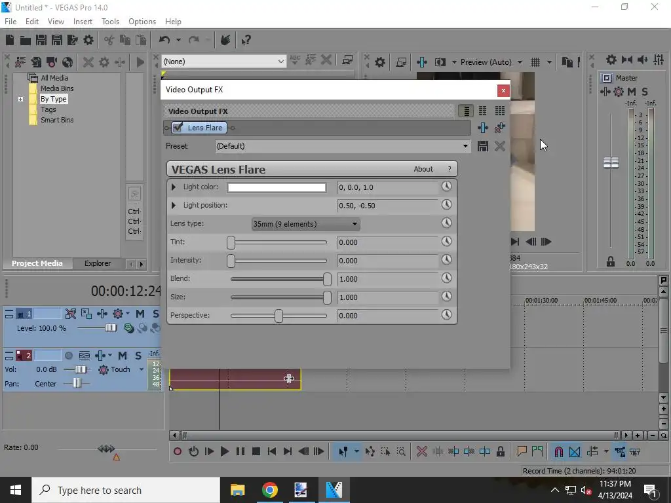Solo audio track 2

[138, 356]
